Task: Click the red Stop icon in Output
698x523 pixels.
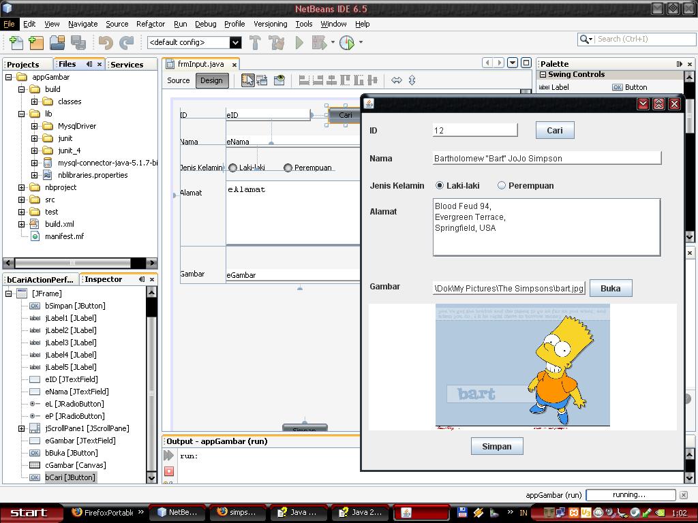Action: tap(169, 471)
